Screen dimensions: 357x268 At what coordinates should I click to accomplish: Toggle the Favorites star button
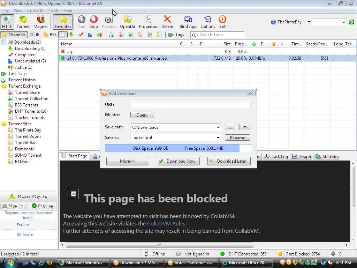[x=63, y=22]
